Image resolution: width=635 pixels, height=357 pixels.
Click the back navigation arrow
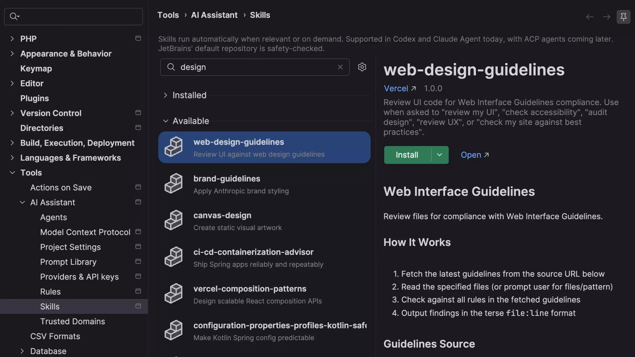(590, 17)
